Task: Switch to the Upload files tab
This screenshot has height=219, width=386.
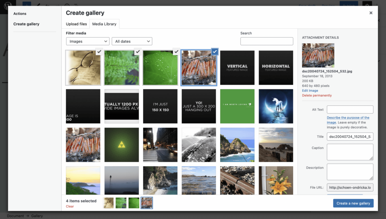Action: [x=77, y=24]
